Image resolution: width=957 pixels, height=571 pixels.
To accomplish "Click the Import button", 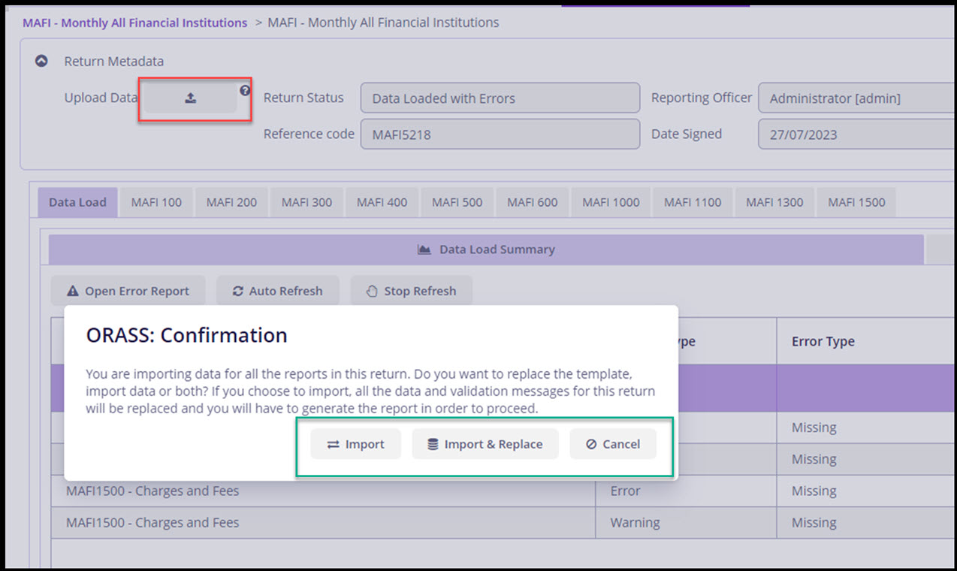I will click(x=355, y=444).
